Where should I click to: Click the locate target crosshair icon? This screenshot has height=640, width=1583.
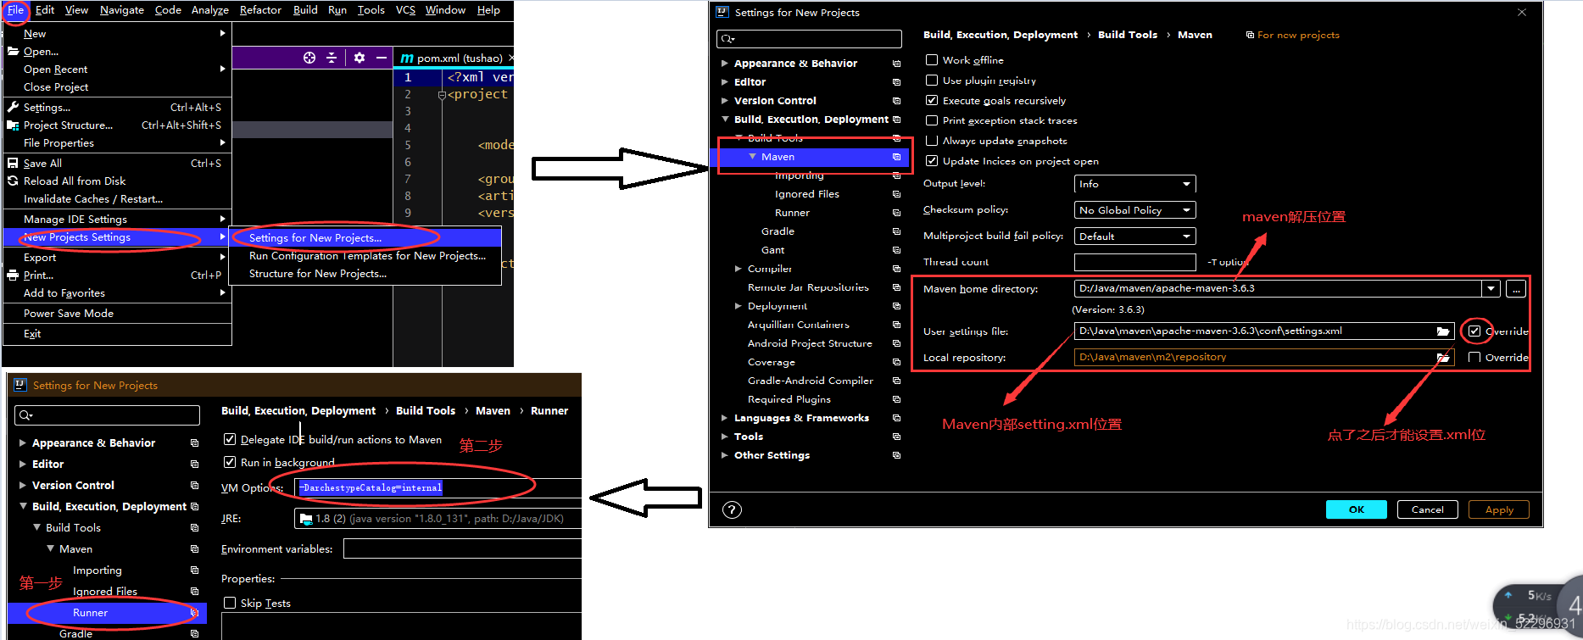(309, 58)
